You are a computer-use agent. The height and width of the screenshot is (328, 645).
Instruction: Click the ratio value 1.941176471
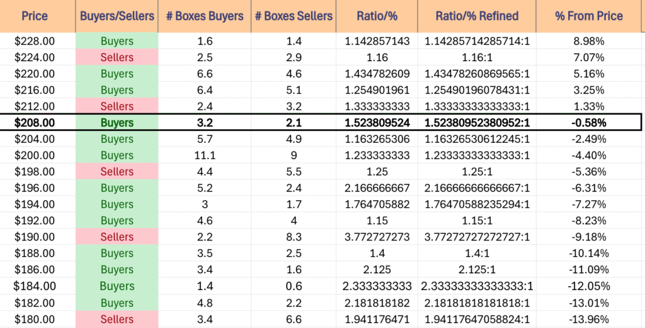(x=377, y=319)
